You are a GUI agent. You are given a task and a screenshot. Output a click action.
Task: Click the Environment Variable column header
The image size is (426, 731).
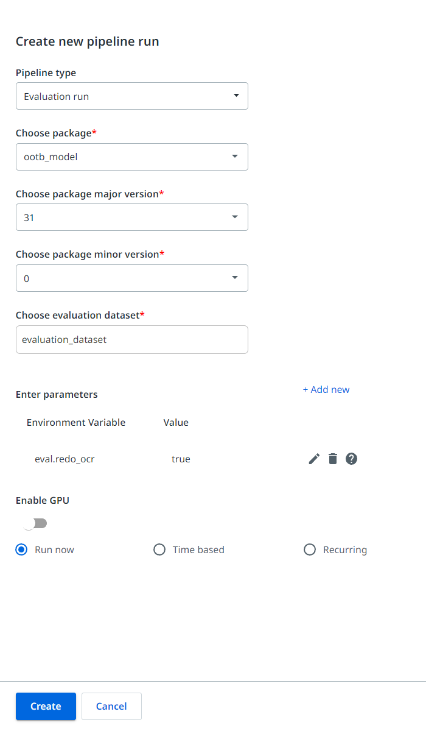coord(76,422)
